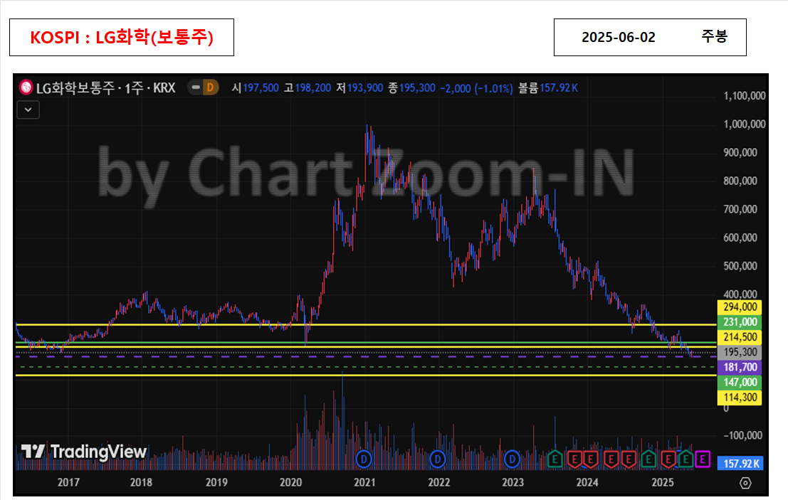
Task: Click the 900,000 price axis label
Action: pyautogui.click(x=740, y=153)
